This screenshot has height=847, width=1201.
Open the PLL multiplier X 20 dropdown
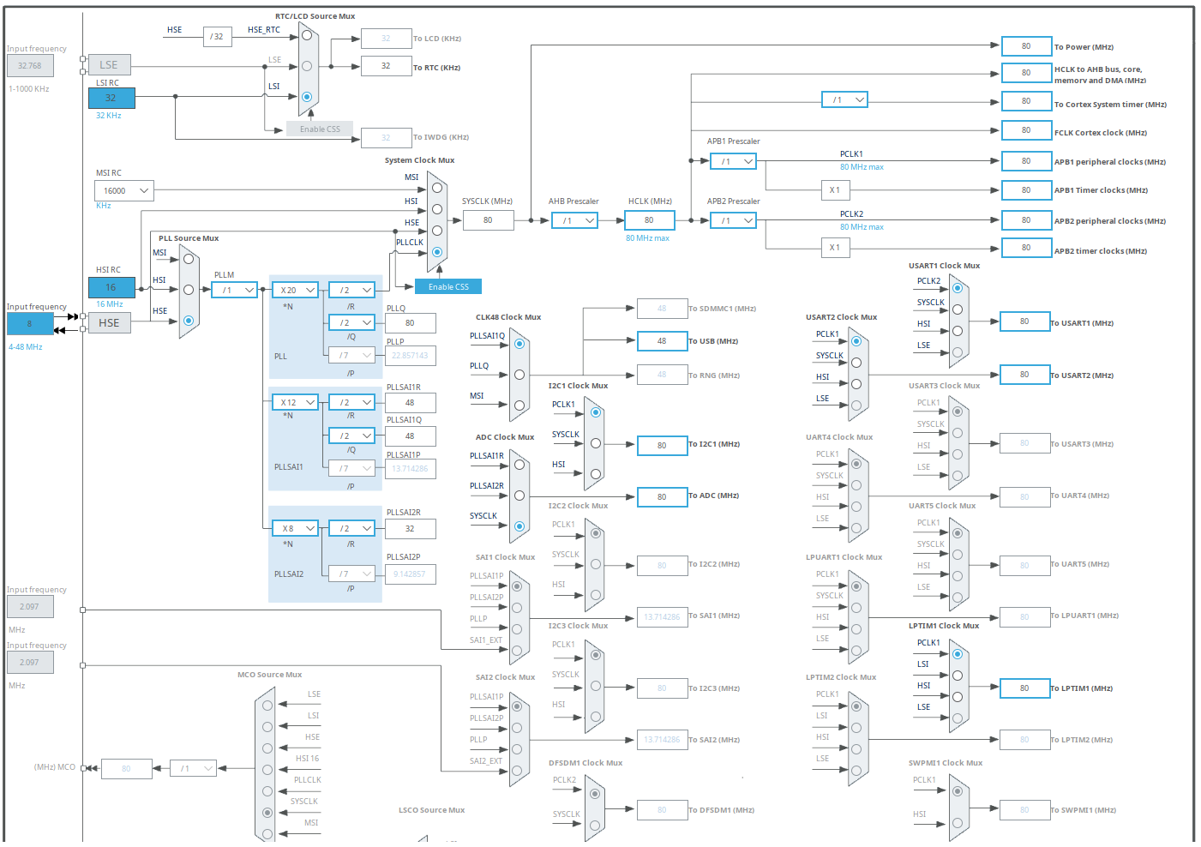tap(295, 291)
